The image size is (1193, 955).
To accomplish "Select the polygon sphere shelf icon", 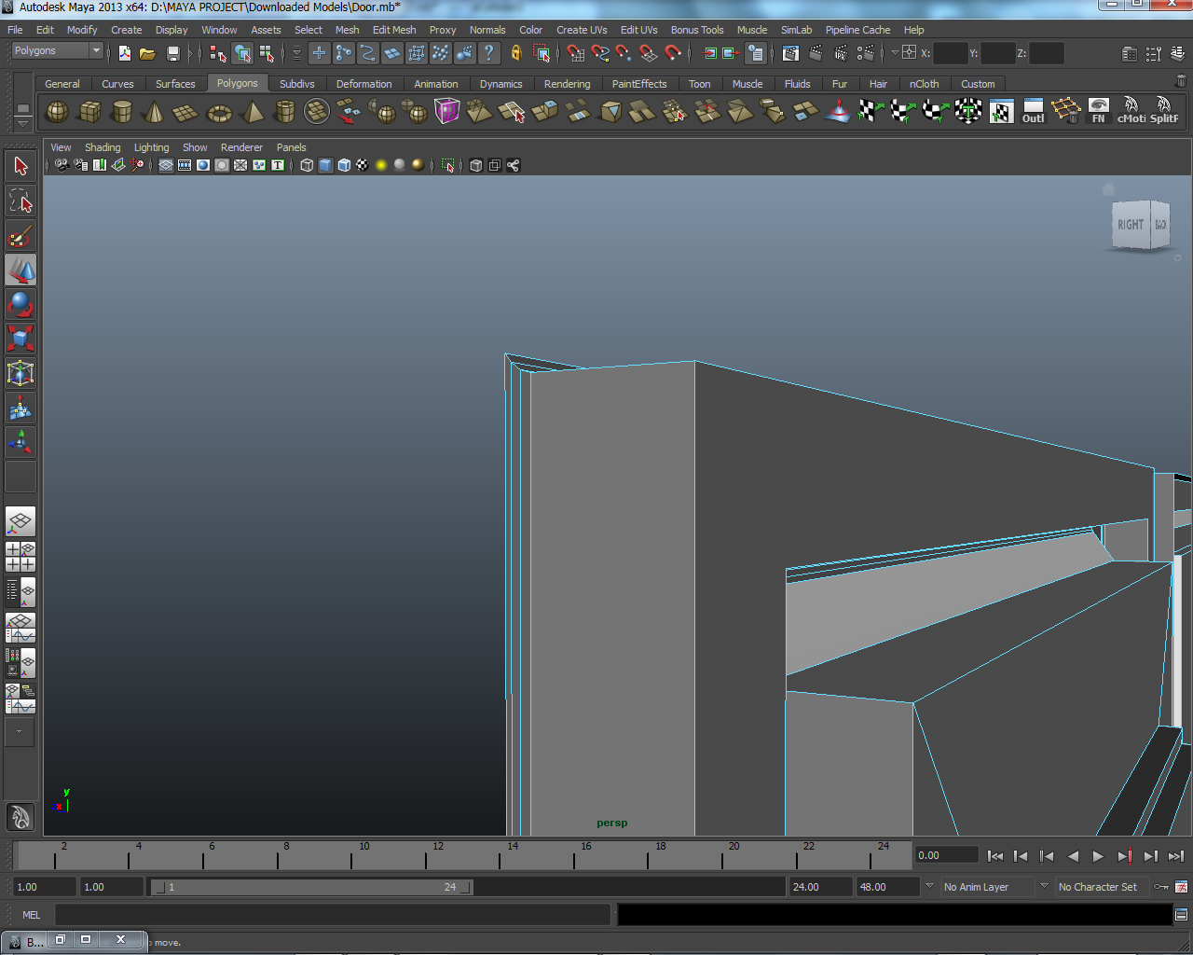I will click(x=57, y=113).
